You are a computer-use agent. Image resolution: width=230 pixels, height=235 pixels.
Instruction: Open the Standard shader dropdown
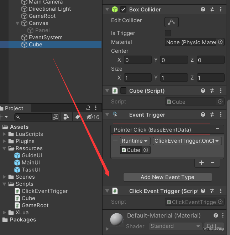(176, 226)
